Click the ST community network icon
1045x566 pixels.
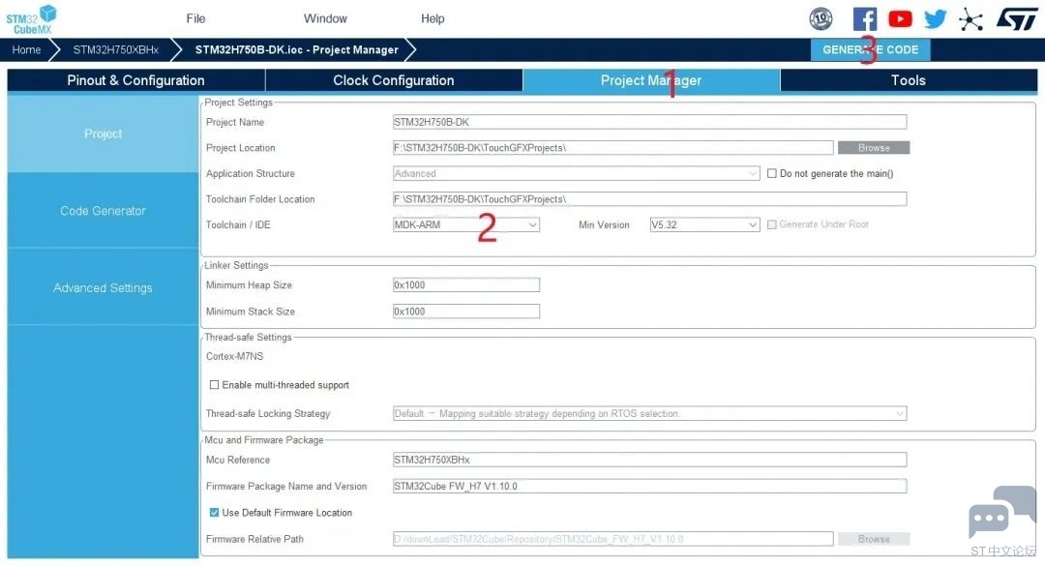[970, 19]
